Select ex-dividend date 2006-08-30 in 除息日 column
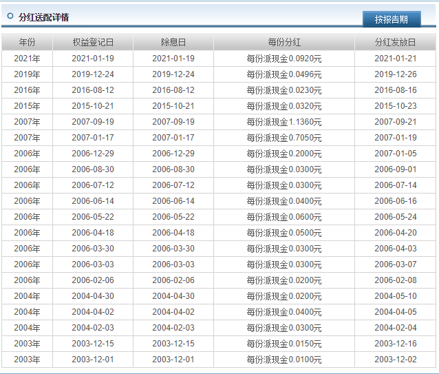This screenshot has width=439, height=374. pos(173,169)
